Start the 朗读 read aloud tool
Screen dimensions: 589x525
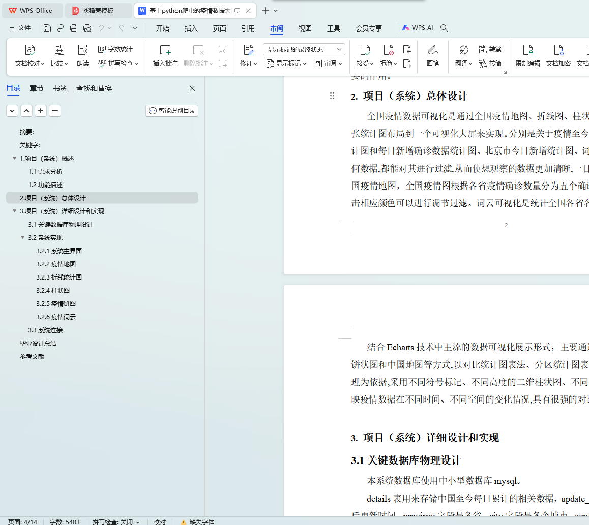pyautogui.click(x=82, y=55)
